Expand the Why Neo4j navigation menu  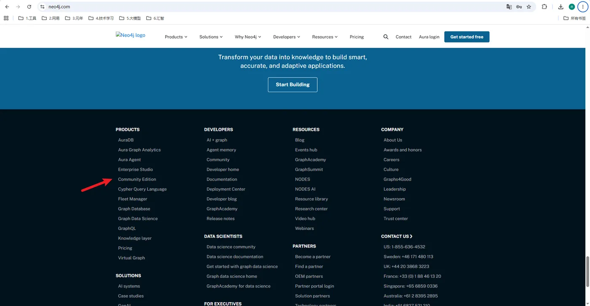tap(248, 37)
